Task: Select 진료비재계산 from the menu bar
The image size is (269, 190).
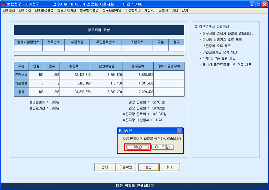Action: coord(67,10)
